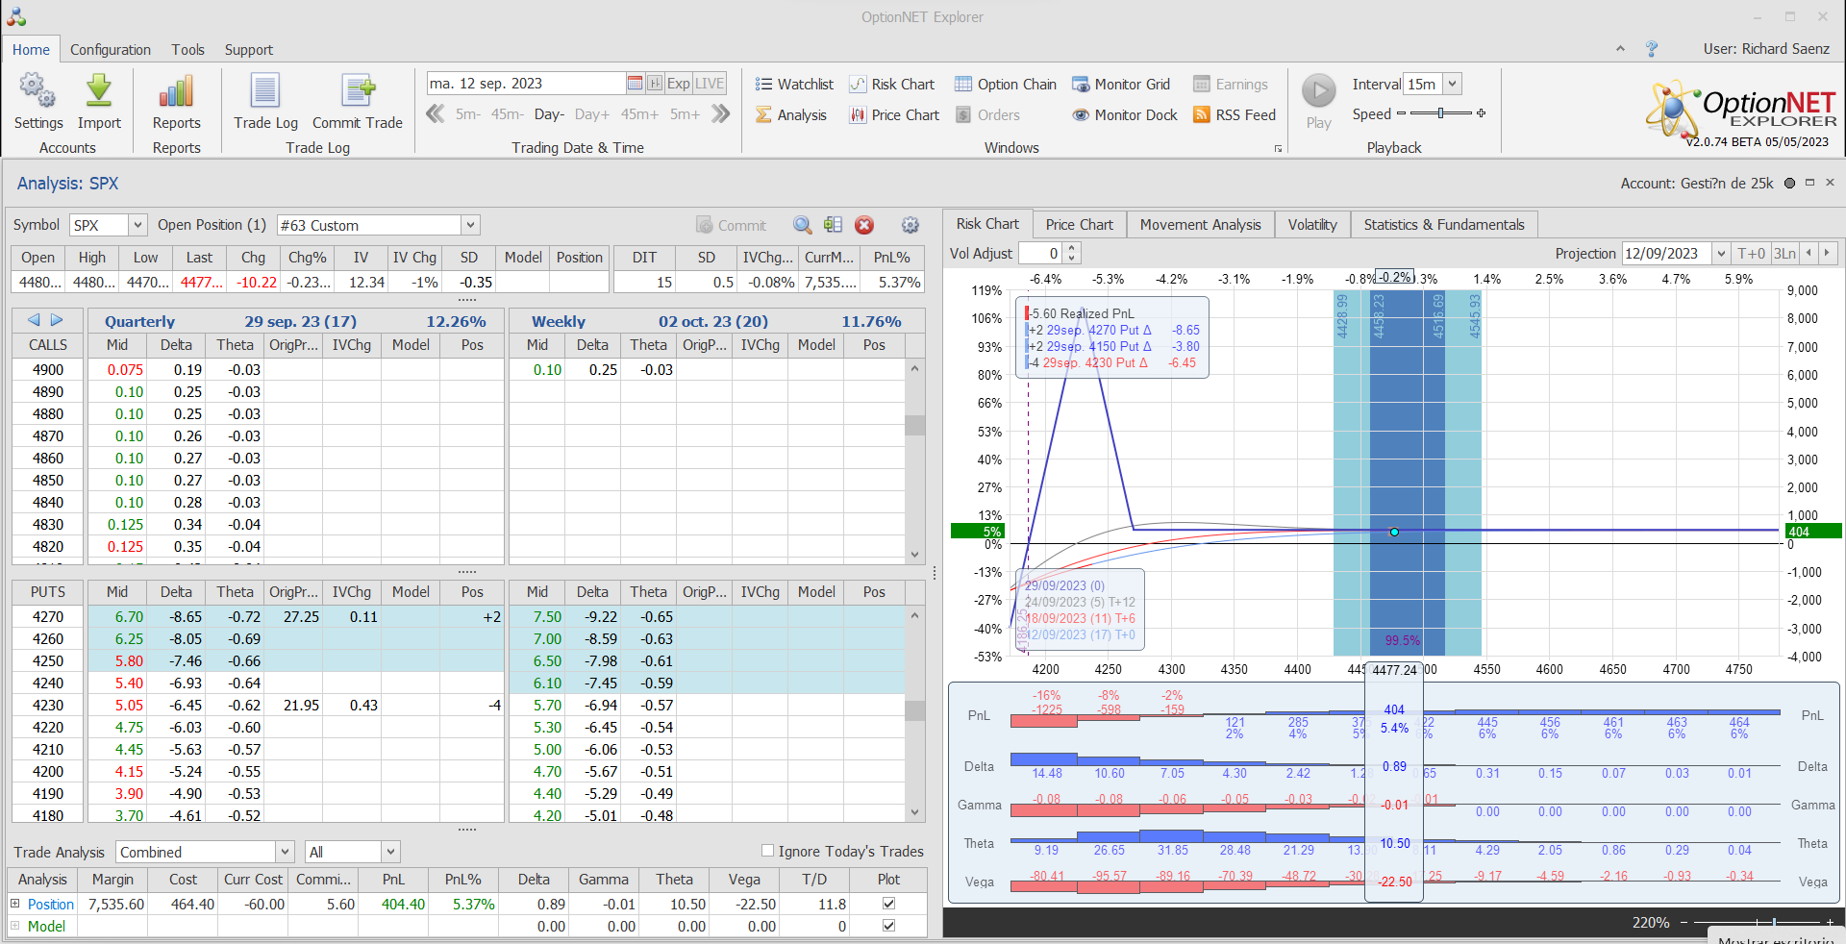Switch to the Movement Analysis tab
This screenshot has width=1846, height=944.
coord(1200,225)
